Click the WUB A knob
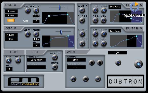Viewport: 148px width, 93px height. 82,10
